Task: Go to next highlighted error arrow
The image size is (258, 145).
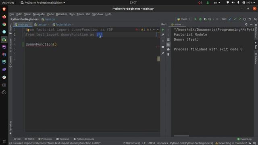Action: 158,29
